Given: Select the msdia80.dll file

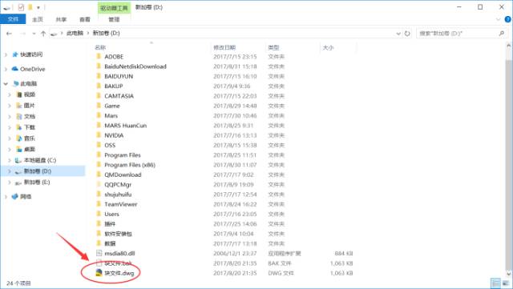Looking at the screenshot, I should [x=119, y=253].
